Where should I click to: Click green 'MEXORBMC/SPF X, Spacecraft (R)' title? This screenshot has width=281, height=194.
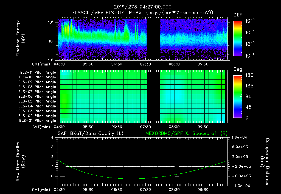point(186,133)
